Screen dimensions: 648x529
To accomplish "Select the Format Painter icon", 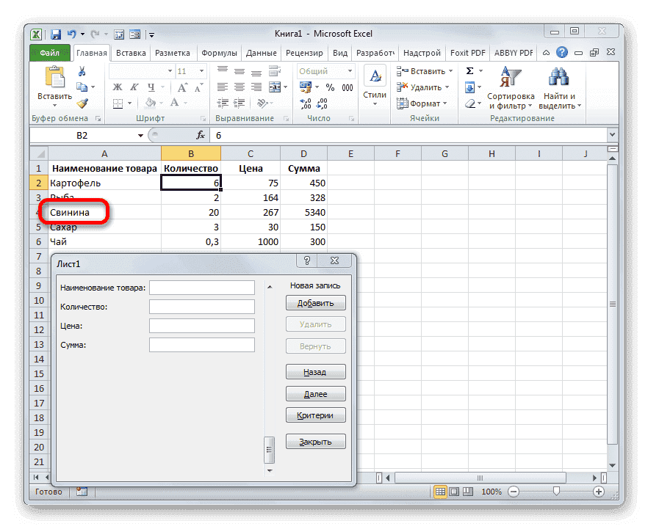I will tap(84, 103).
